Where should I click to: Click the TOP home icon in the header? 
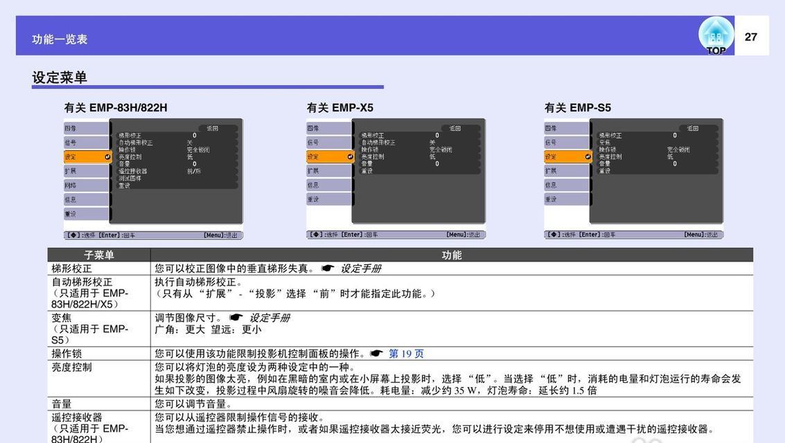click(716, 35)
